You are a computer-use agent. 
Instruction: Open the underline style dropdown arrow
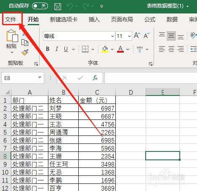click(74, 49)
